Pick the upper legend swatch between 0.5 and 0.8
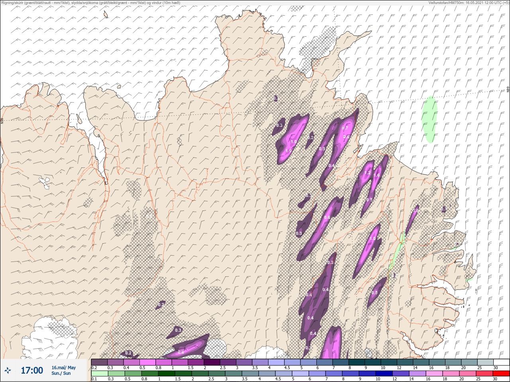 point(147,362)
